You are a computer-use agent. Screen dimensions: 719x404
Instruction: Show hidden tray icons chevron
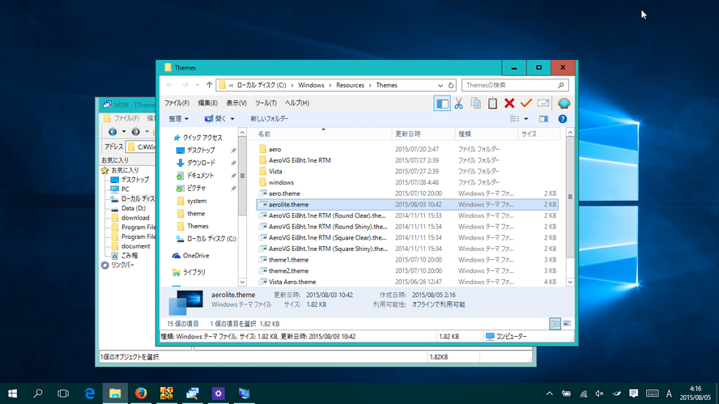pyautogui.click(x=549, y=393)
